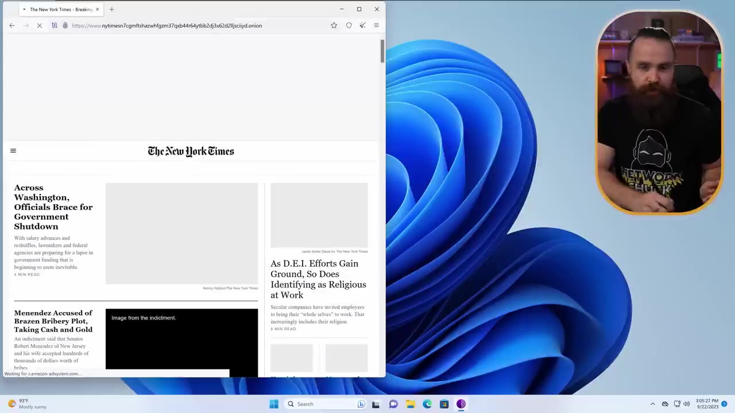
Task: Click the Image from the indictment picture
Action: (181, 342)
